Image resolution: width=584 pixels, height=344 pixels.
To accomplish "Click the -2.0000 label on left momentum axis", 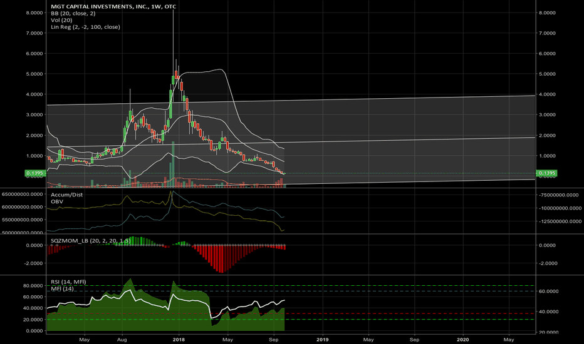I will coord(34,263).
